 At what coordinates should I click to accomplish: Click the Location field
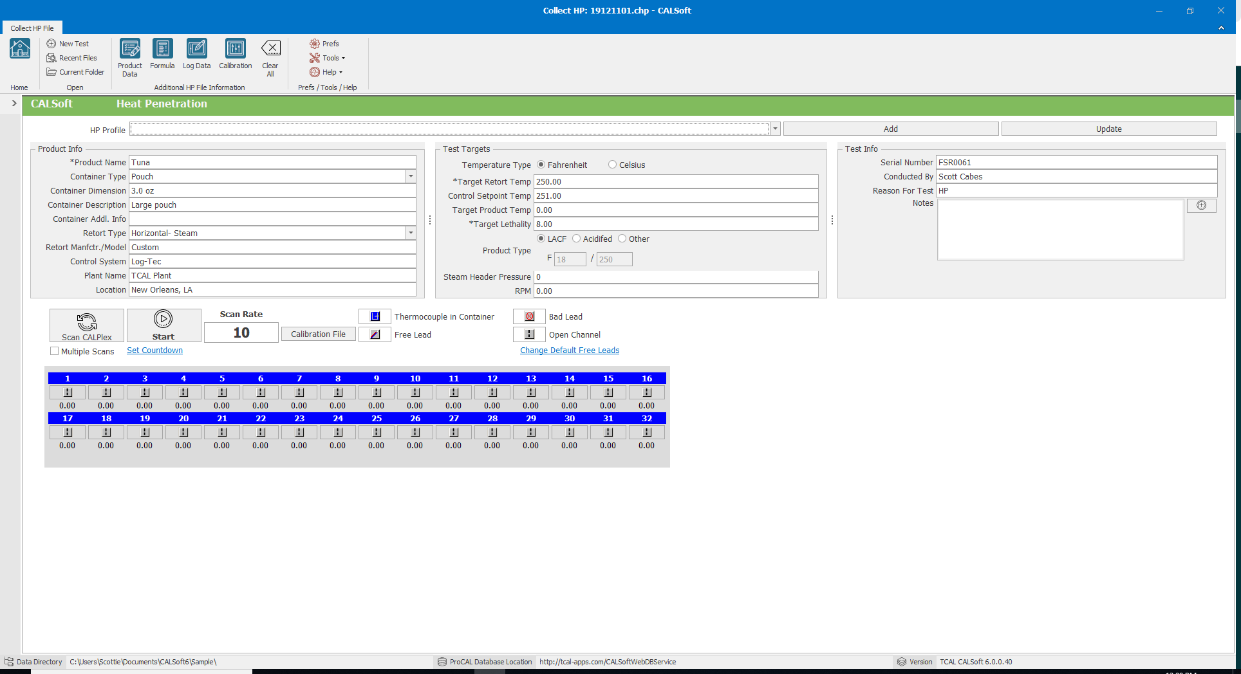[272, 290]
